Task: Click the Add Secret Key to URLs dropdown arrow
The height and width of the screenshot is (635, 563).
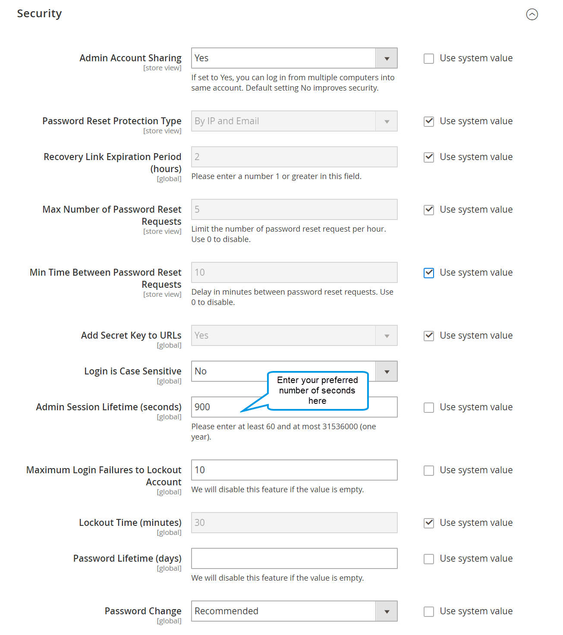Action: tap(387, 336)
